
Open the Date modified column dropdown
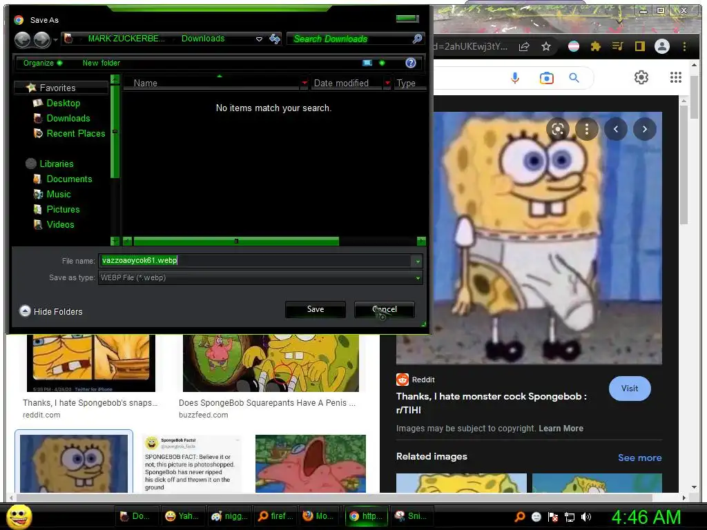pos(387,83)
